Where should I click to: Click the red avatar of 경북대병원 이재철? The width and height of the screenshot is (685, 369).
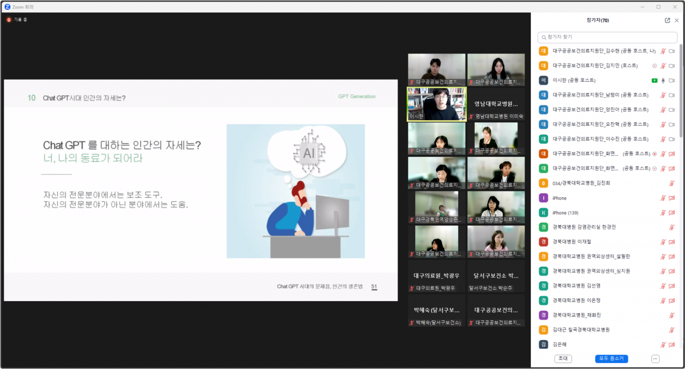544,242
